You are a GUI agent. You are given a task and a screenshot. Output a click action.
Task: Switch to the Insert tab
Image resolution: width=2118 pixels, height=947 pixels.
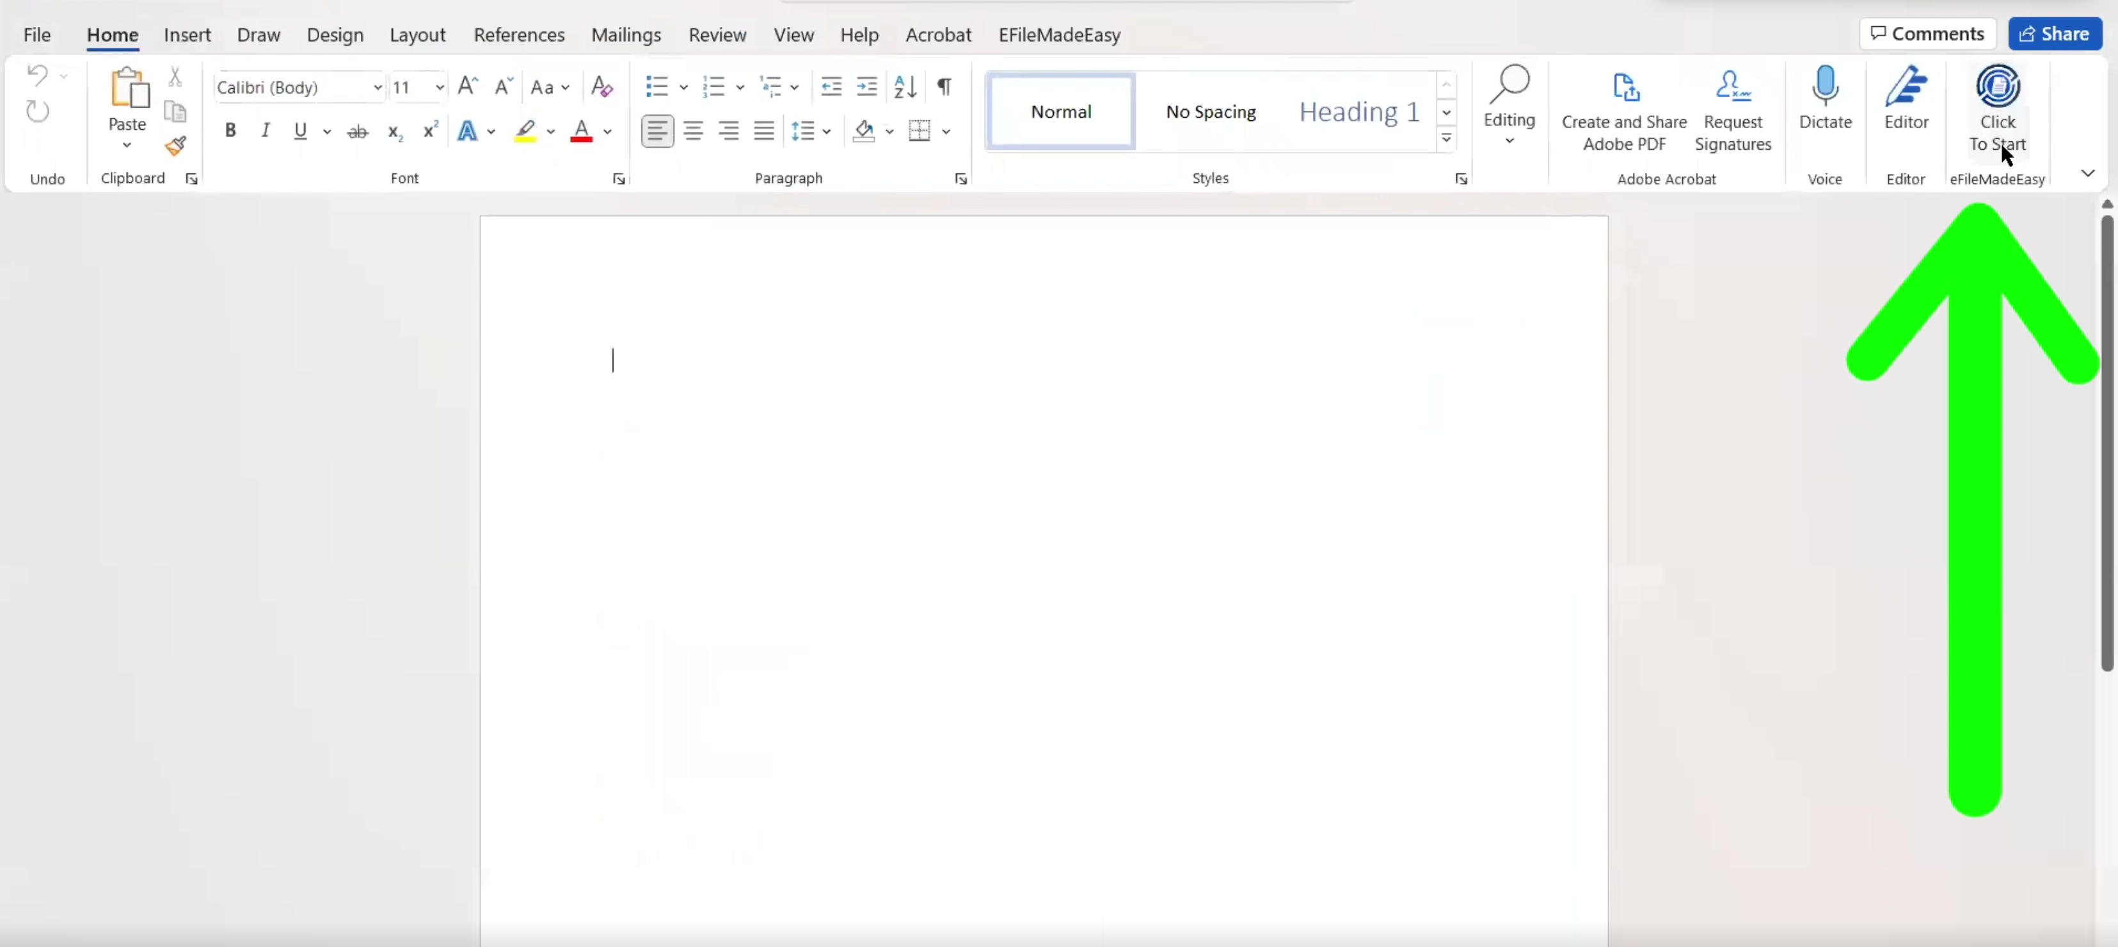pos(187,35)
